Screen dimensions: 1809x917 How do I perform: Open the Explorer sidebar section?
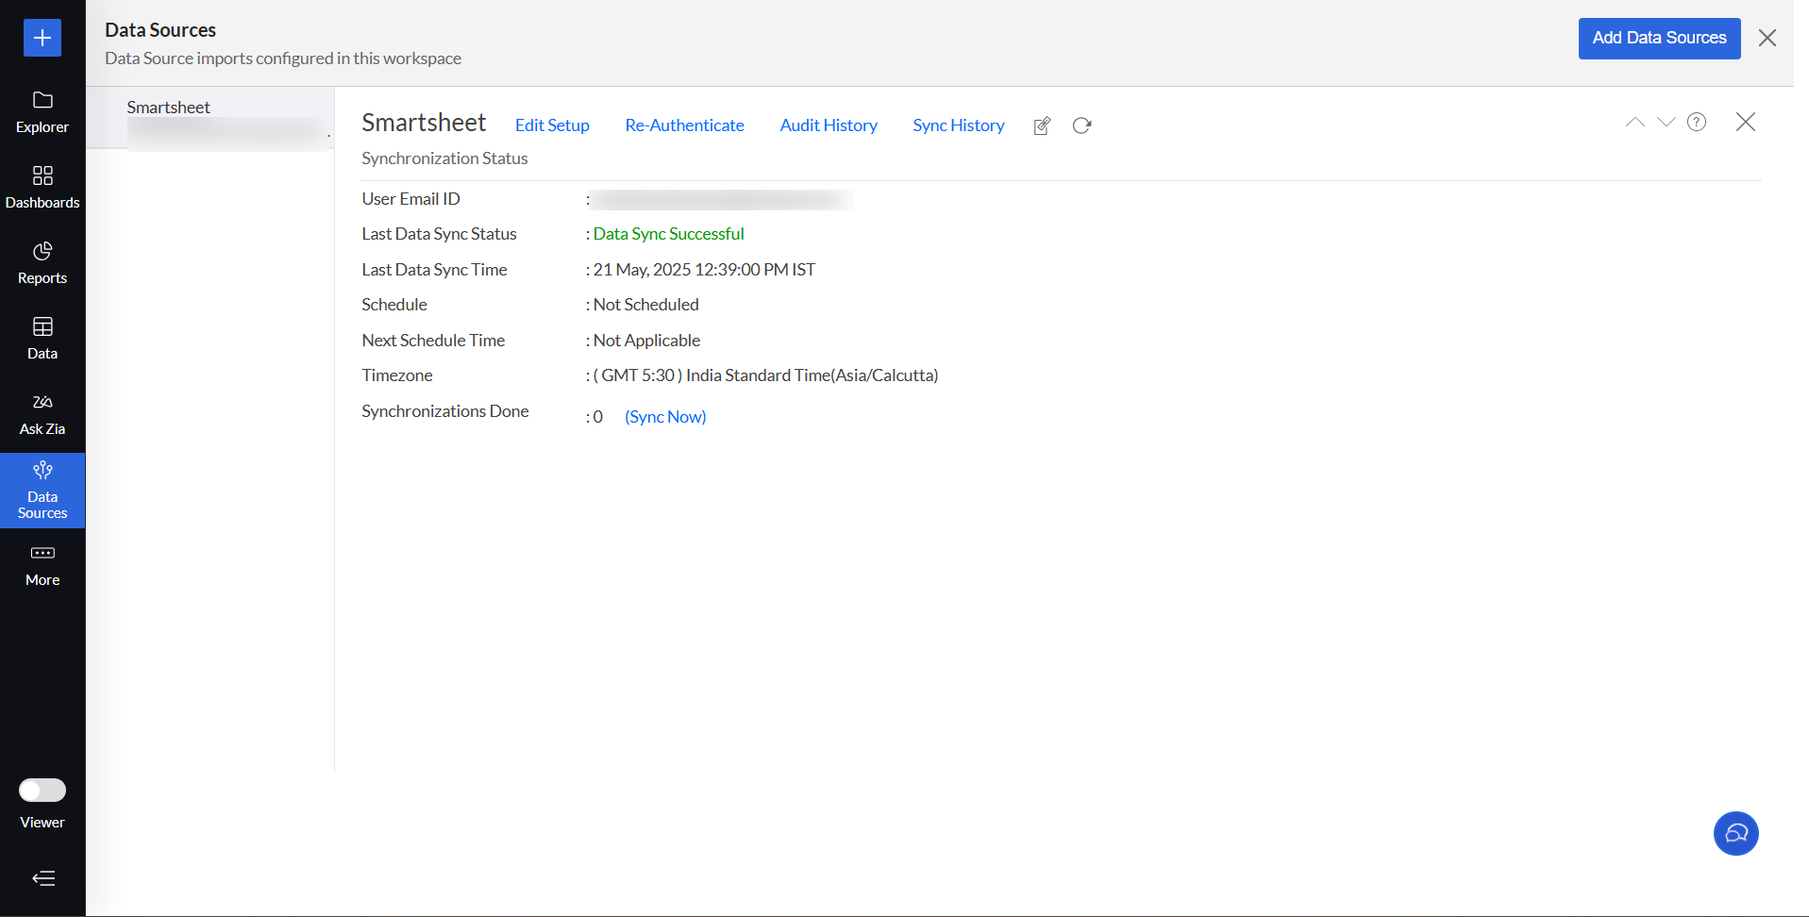(42, 112)
